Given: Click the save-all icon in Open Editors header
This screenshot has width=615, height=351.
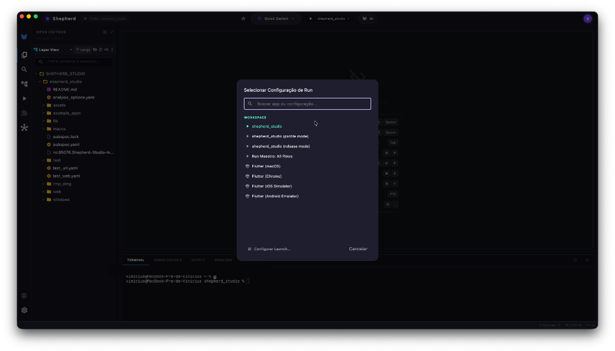Looking at the screenshot, I should click(105, 32).
